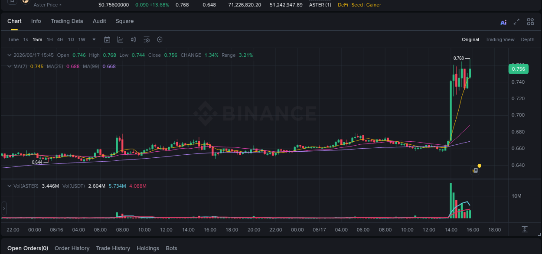542x254 pixels.
Task: Click the 06/17 date axis label
Action: coord(319,230)
